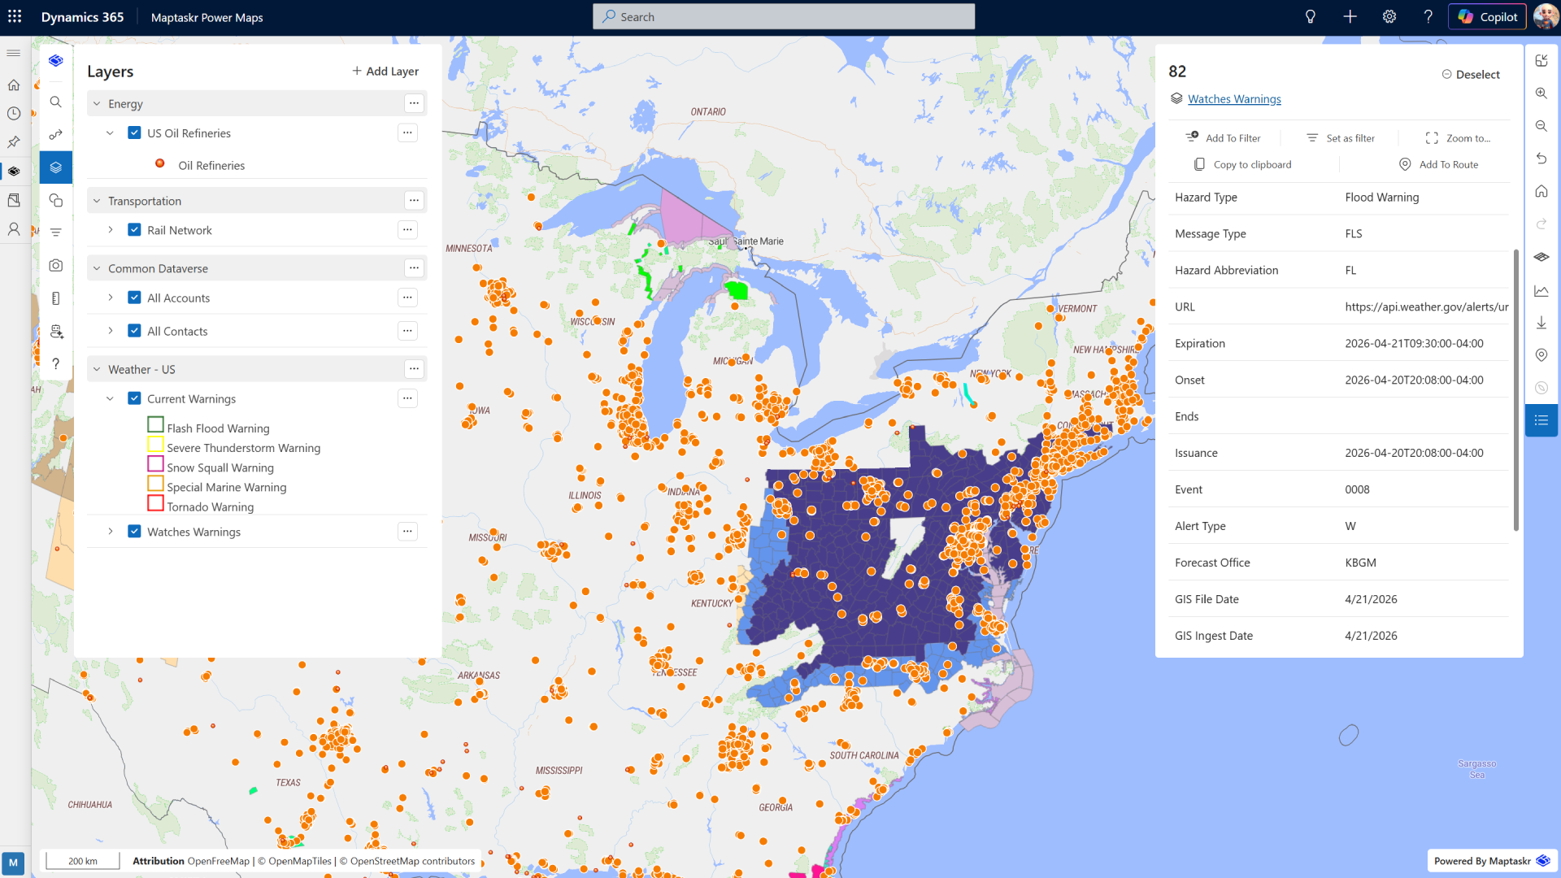Open the routing tool icon

55,134
